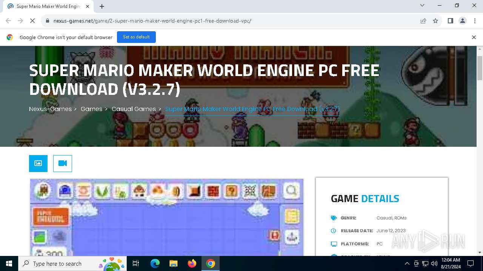Open Chrome side panel
The image size is (483, 271).
(450, 21)
